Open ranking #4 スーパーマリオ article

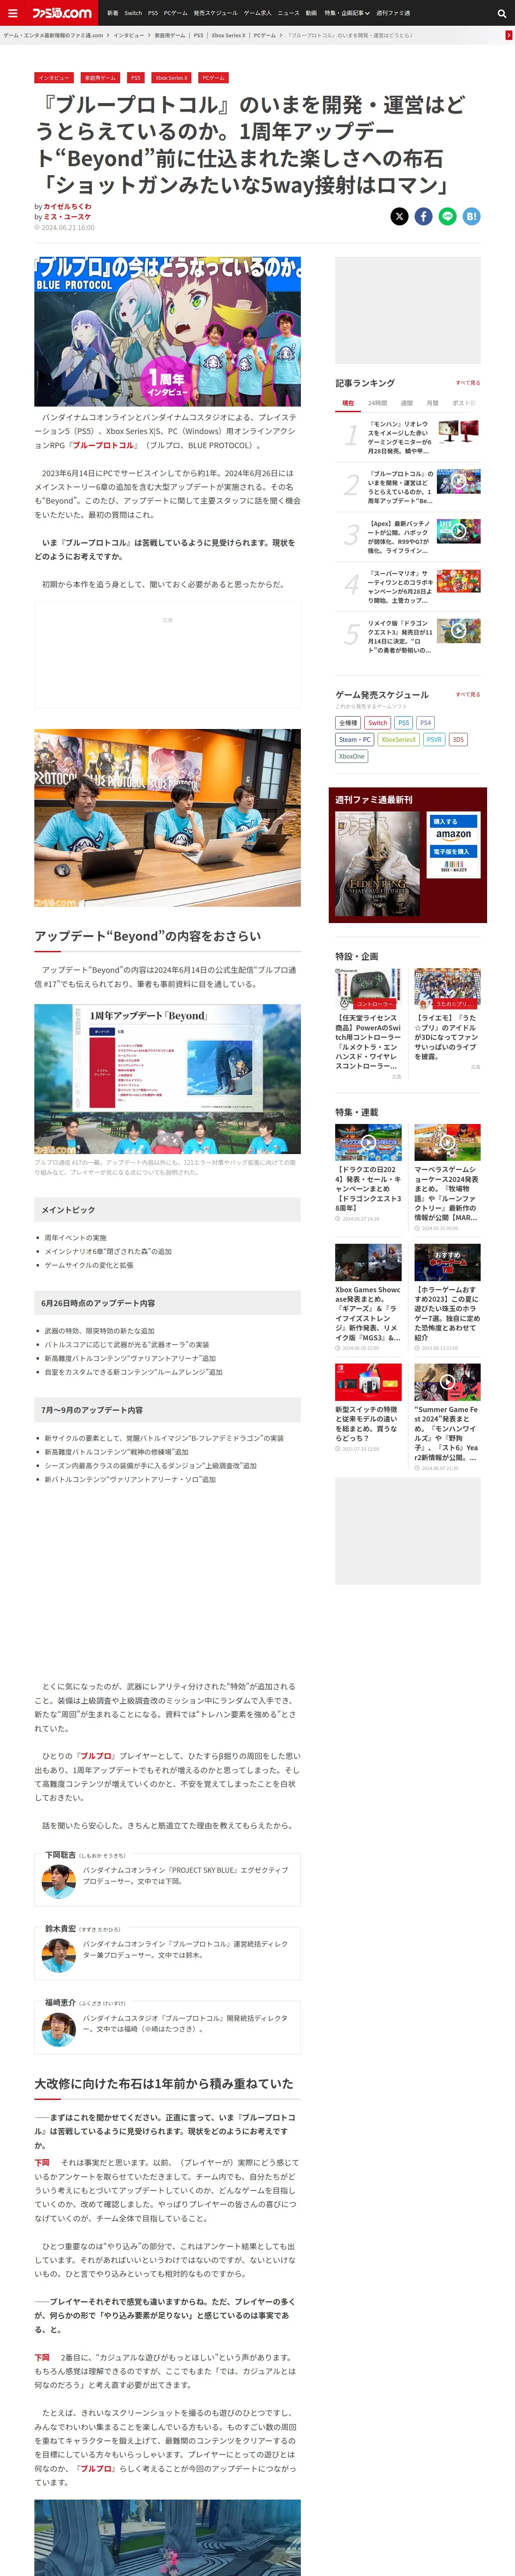coord(400,587)
